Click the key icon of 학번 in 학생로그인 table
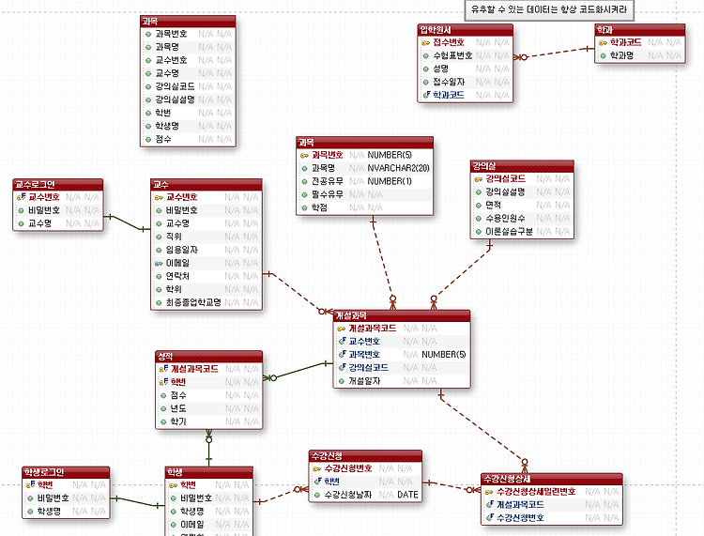This screenshot has width=704, height=536. click(x=31, y=484)
